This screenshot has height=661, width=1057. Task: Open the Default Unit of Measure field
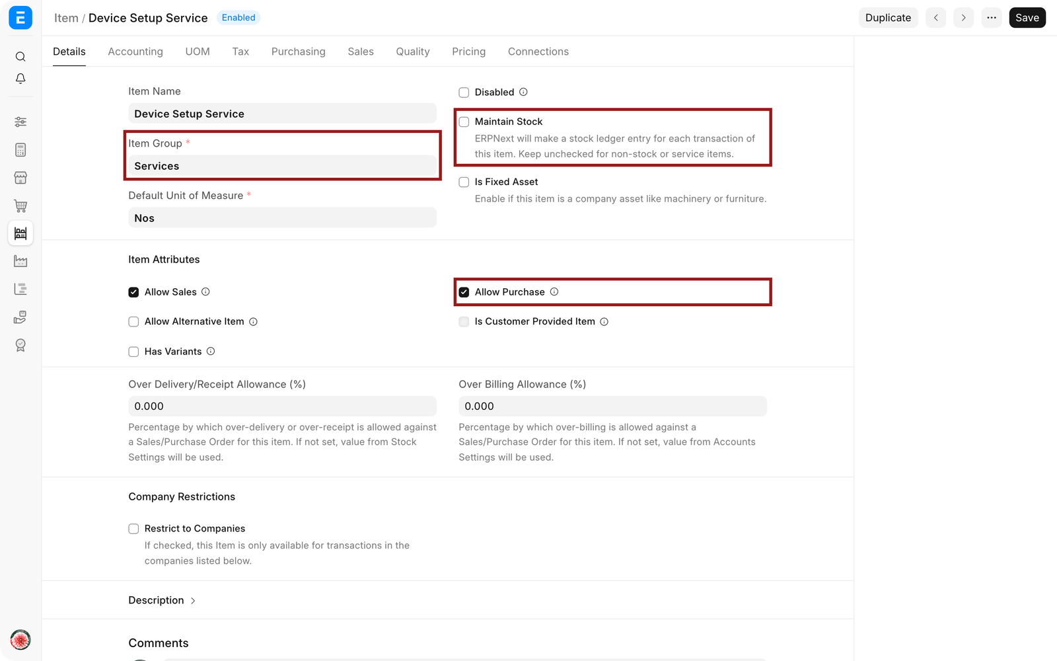282,217
